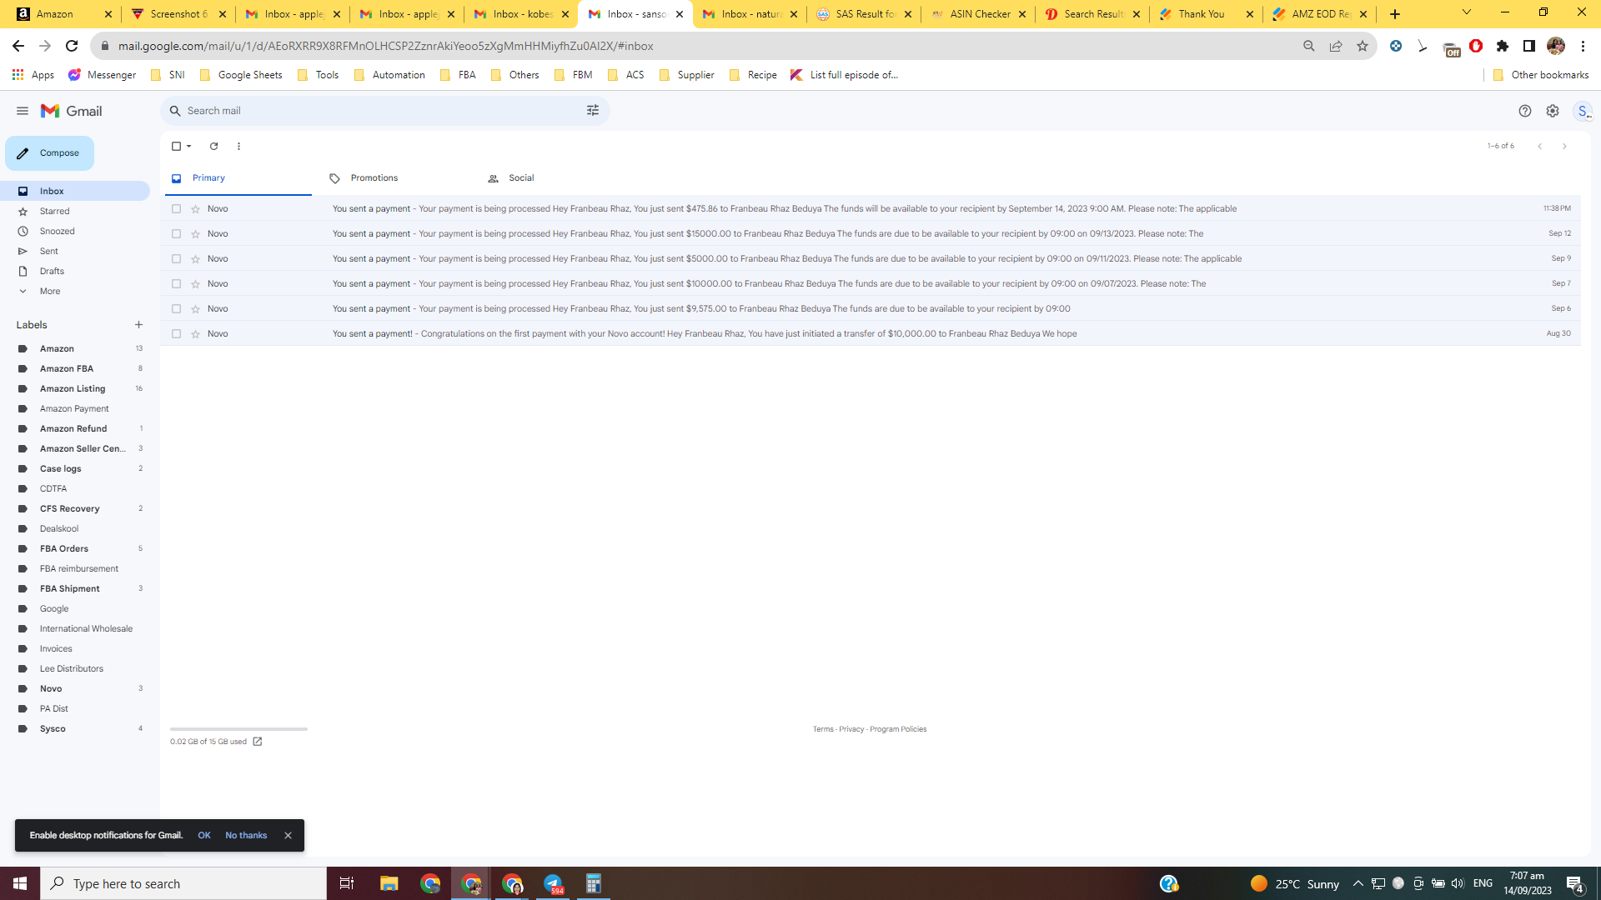Star the Novo $475.86 payment email
The image size is (1601, 900).
(195, 209)
